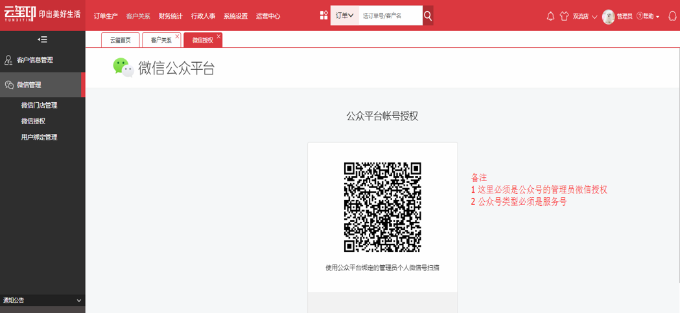Open 微信门店管理 submenu item

coord(40,105)
